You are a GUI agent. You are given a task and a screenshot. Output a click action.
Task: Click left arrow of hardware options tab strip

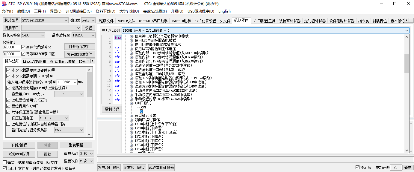click(x=88, y=61)
